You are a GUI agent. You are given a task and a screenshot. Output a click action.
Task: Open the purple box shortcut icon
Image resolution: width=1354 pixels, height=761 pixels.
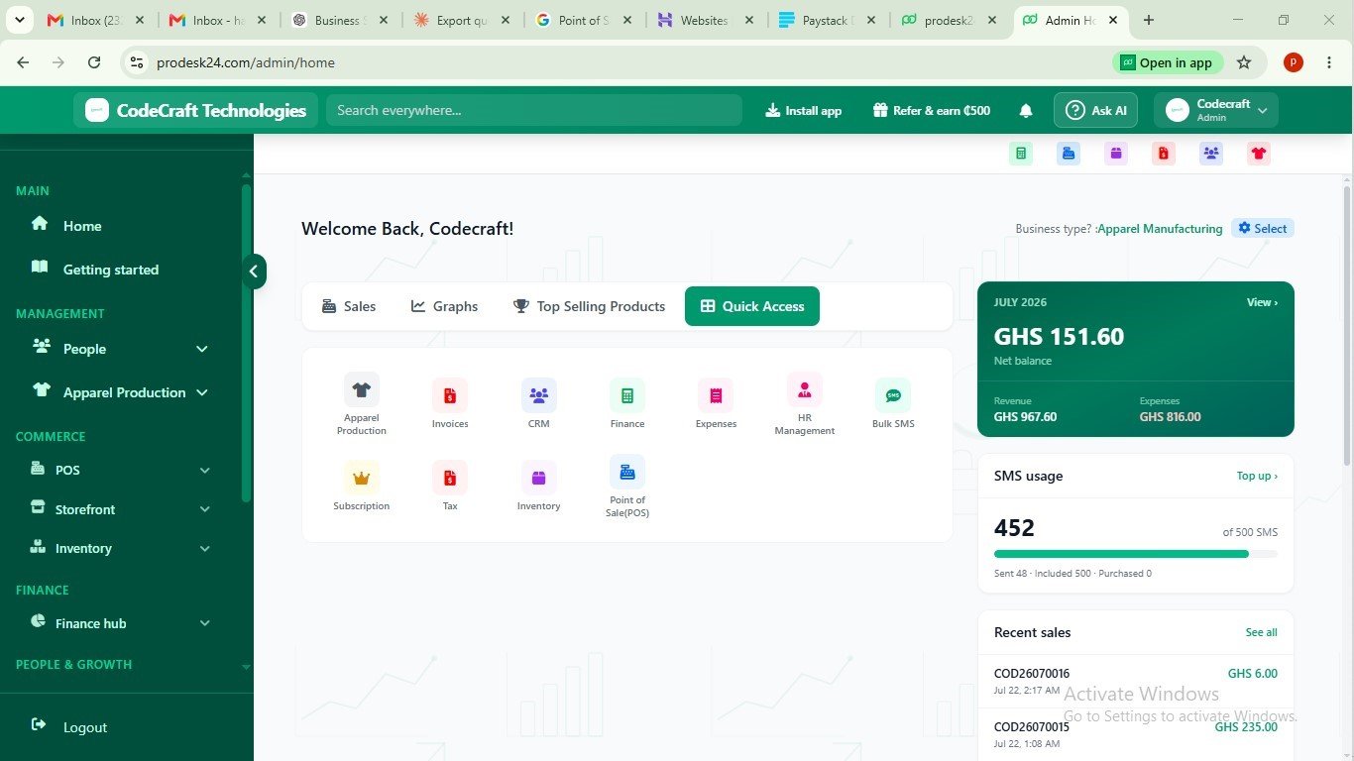coord(1116,154)
